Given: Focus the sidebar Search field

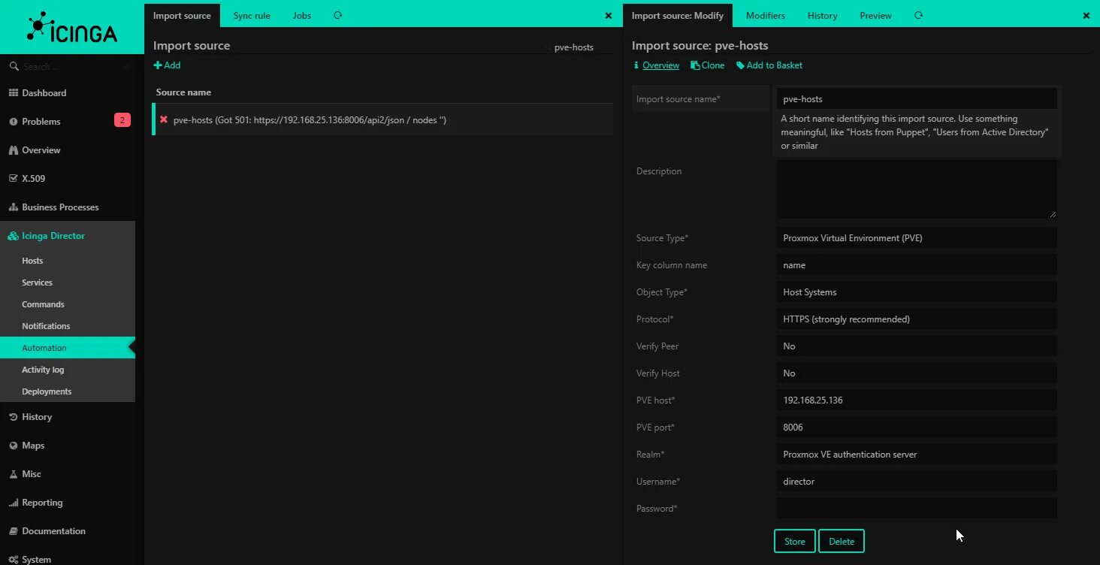Looking at the screenshot, I should (71, 66).
